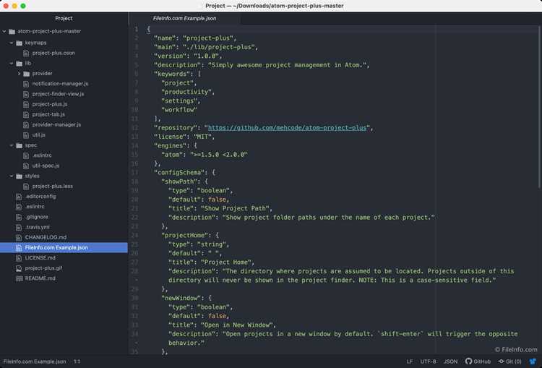This screenshot has width=542, height=368.
Task: Click file icon next to .gitignore
Action: (19, 217)
